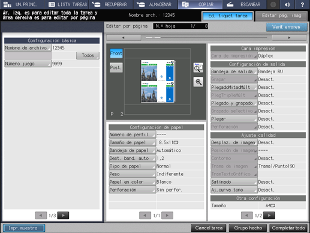This screenshot has height=233, width=310.
Task: Activate the Ed. tiquet tarea mode
Action: pos(228,16)
